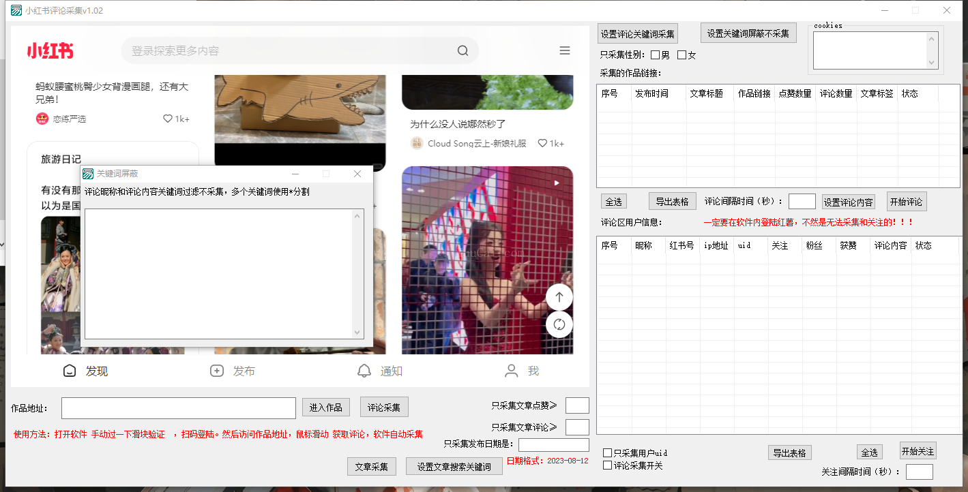Click the 关键词屏蔽 dialog title icon
The image size is (968, 492).
[x=88, y=174]
